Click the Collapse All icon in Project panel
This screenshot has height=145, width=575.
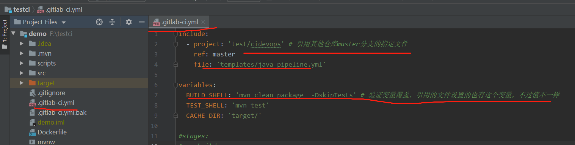point(112,22)
